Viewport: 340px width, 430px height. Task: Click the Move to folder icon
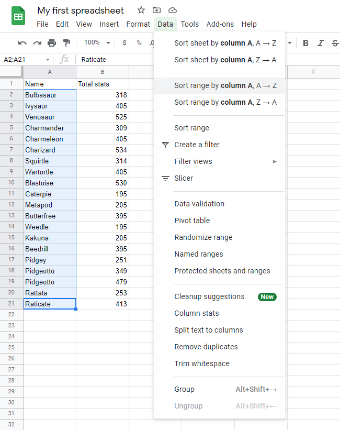pos(156,10)
